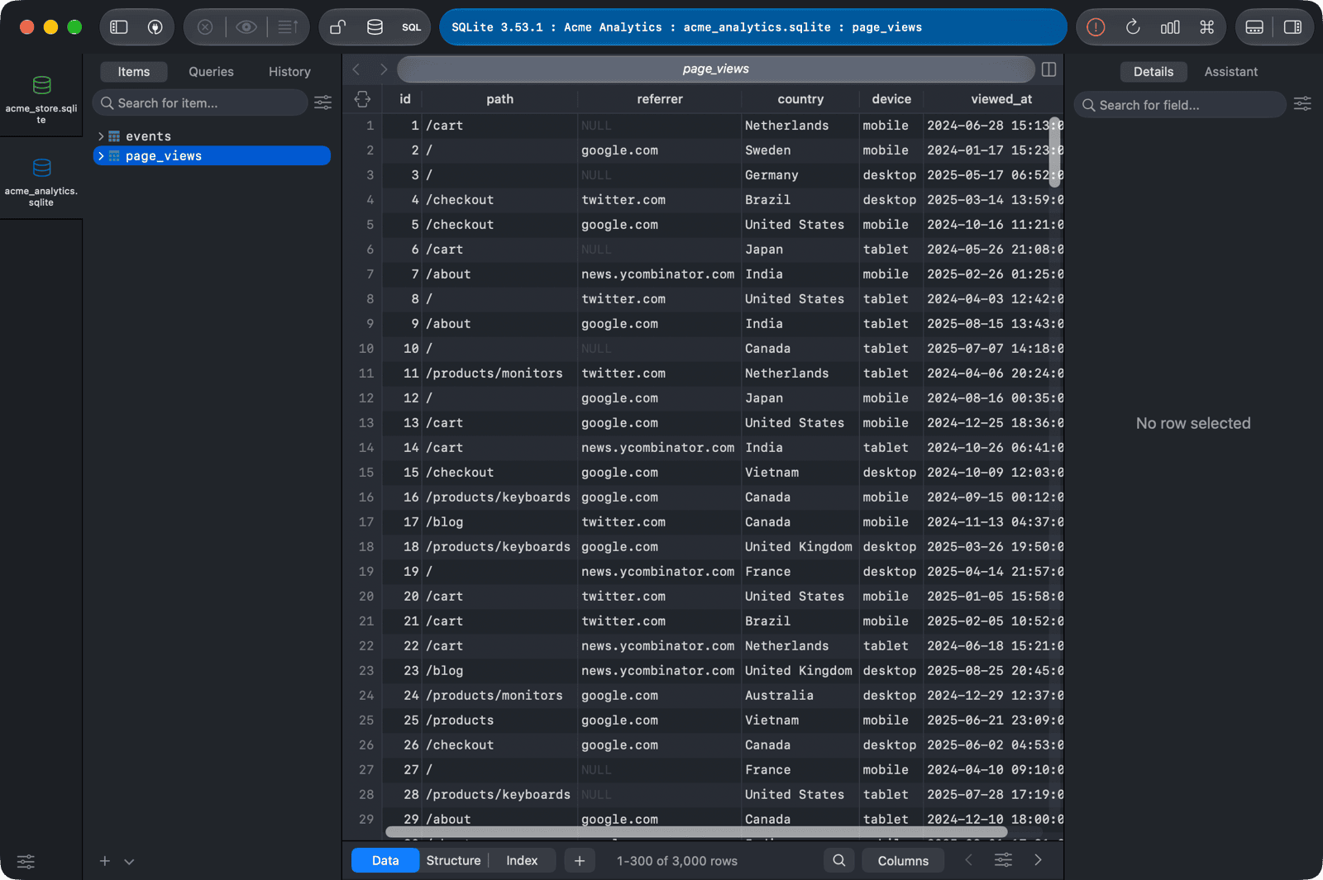Image resolution: width=1323 pixels, height=880 pixels.
Task: Navigate back with left chevron
Action: tap(356, 69)
